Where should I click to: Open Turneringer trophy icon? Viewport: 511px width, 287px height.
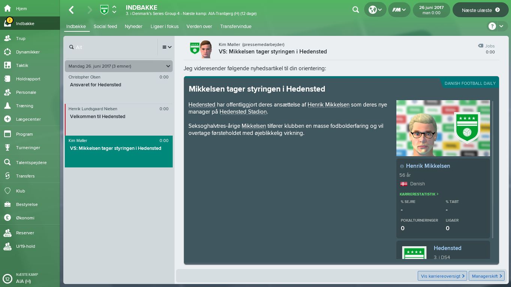(x=7, y=148)
